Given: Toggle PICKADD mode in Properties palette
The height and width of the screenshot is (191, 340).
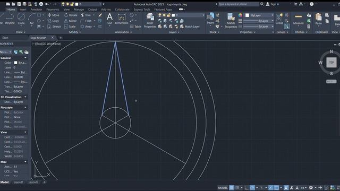Looking at the screenshot, I should (x=15, y=52).
